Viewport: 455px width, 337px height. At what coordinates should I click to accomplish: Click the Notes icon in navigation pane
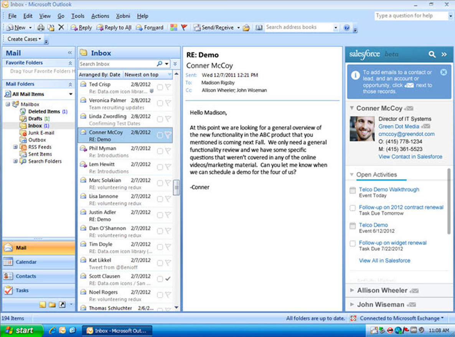click(43, 304)
